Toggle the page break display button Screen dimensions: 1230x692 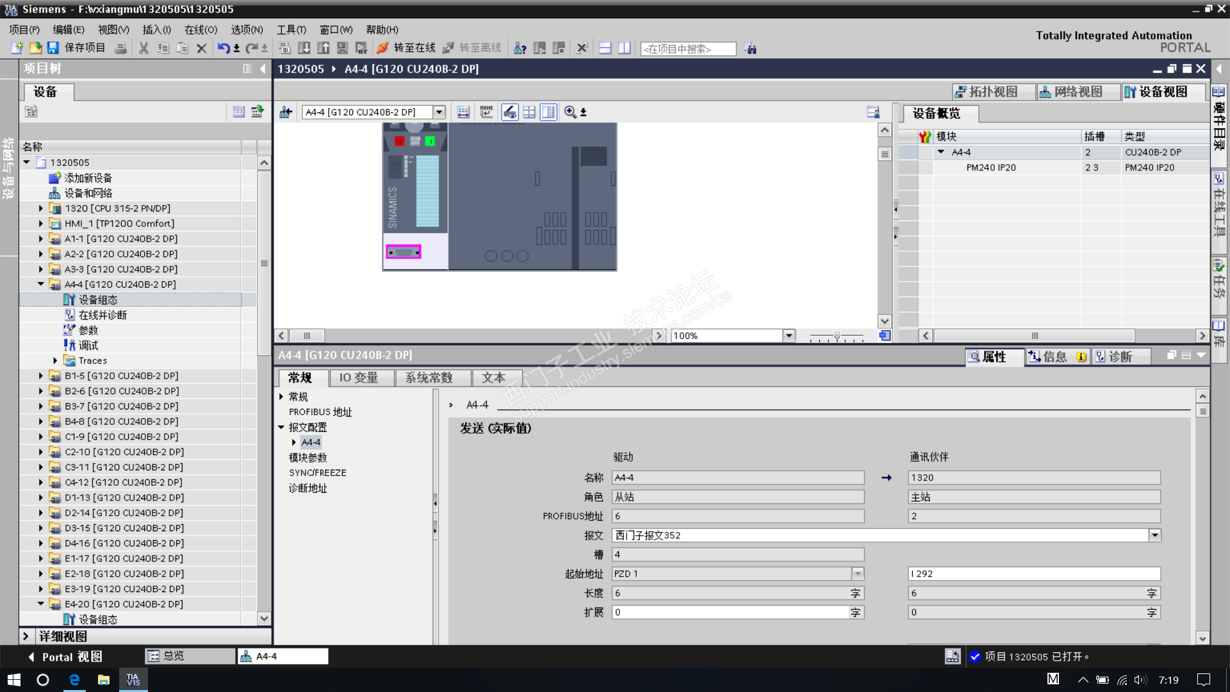click(x=529, y=112)
